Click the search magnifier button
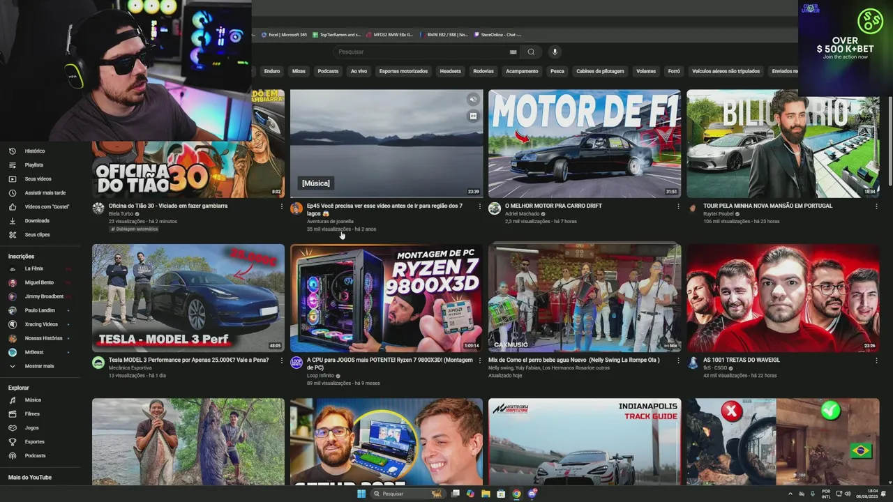 531,52
